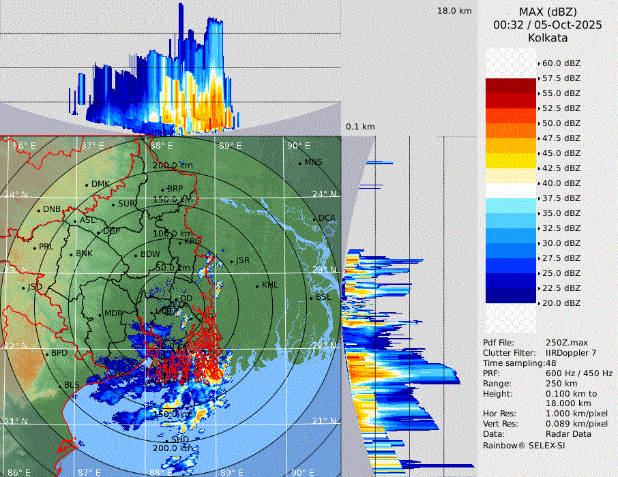Click the 0.1 km height label
Screen dimensions: 618x477
pyautogui.click(x=360, y=127)
